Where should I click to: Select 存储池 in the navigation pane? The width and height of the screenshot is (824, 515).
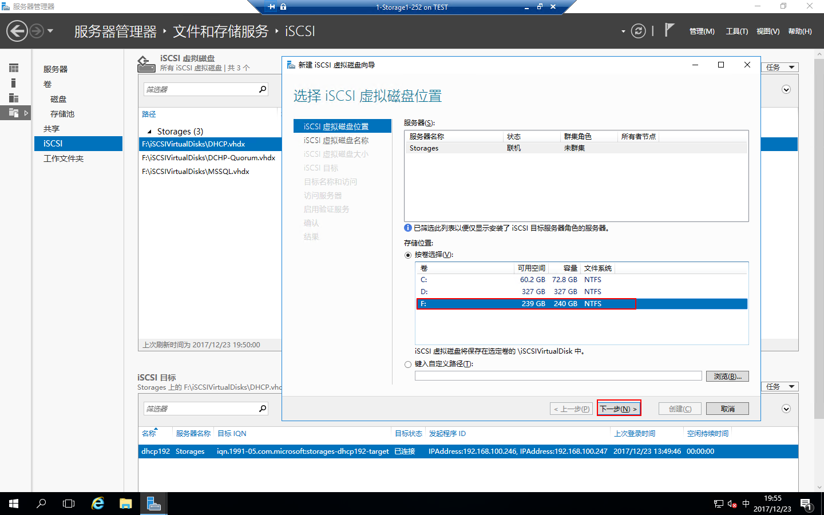point(62,114)
